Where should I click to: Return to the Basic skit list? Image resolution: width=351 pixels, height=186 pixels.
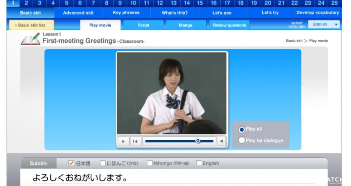tap(32, 25)
